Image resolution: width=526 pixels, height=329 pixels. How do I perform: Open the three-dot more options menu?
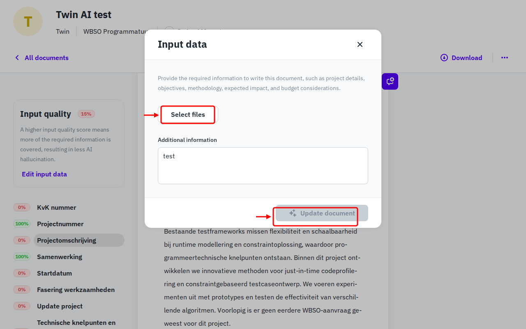click(505, 58)
